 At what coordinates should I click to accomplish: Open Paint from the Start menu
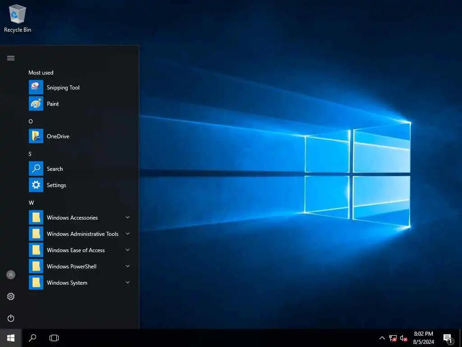[x=79, y=103]
